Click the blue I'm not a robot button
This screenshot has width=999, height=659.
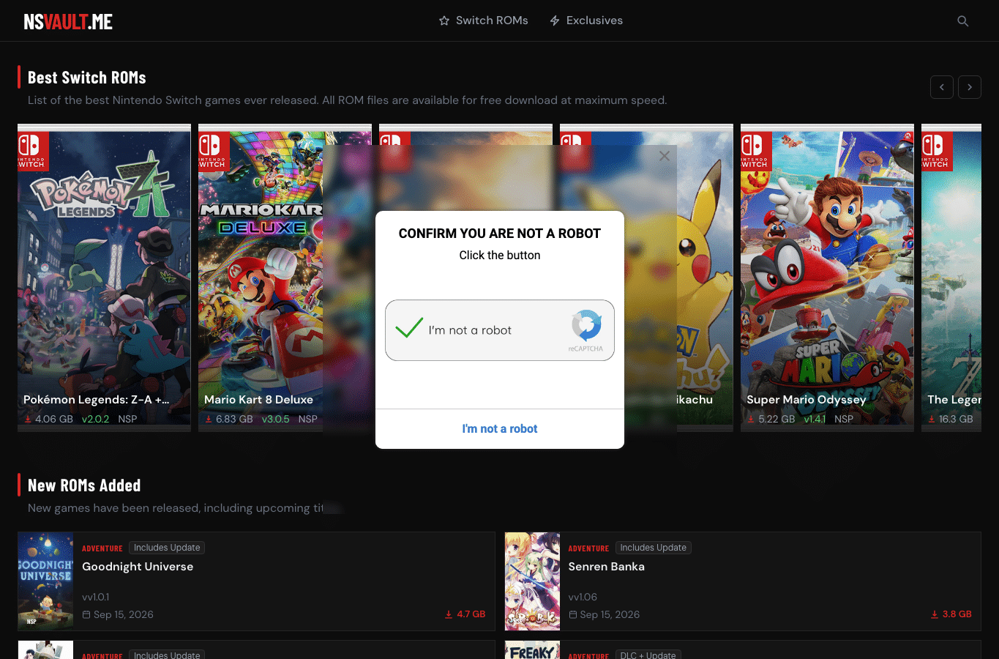500,429
